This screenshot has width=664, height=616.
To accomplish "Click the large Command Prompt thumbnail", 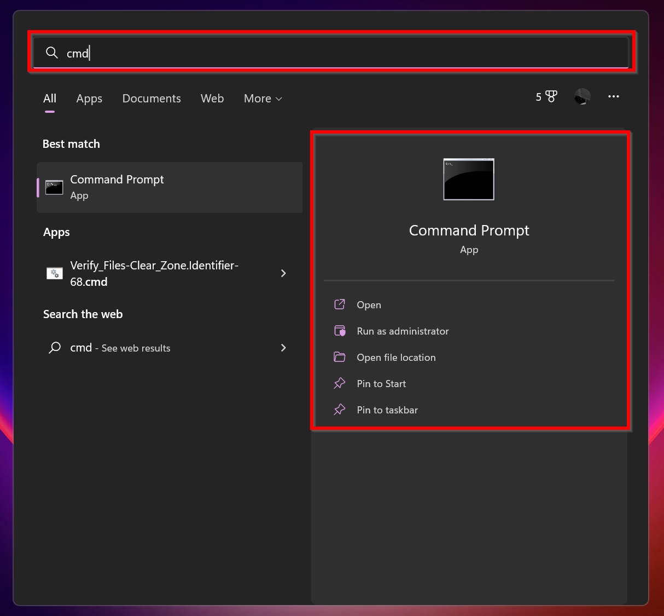I will (469, 180).
